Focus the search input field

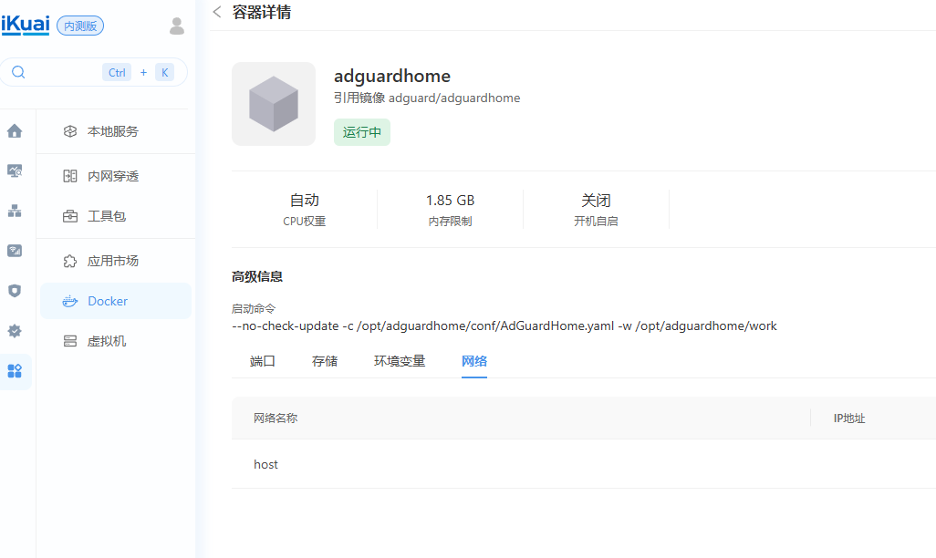point(94,72)
